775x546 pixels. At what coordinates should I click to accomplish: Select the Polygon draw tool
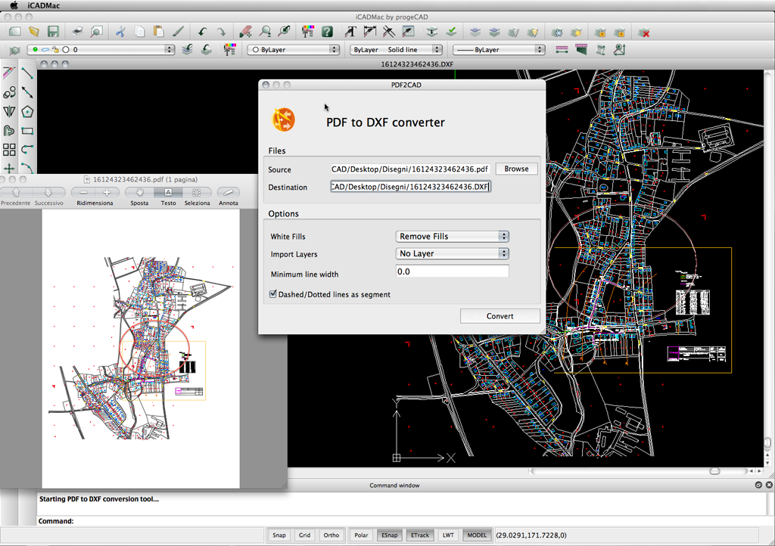[27, 112]
